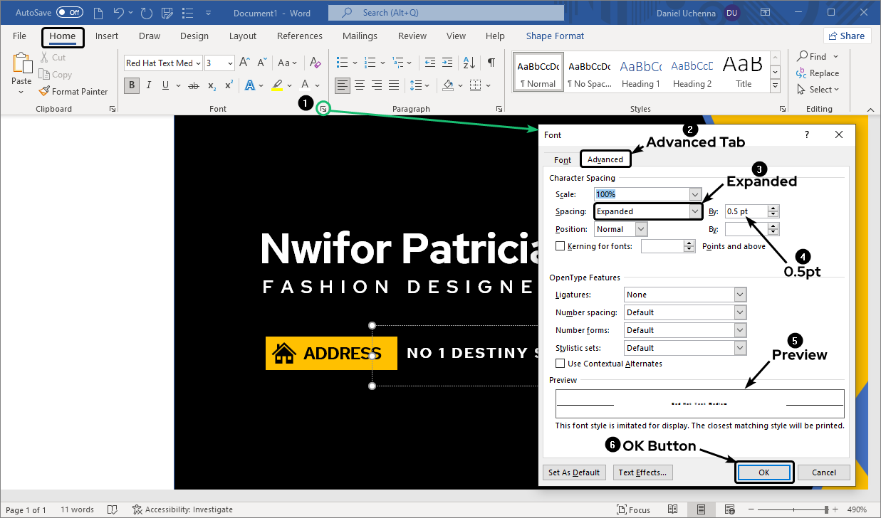The height and width of the screenshot is (518, 881).
Task: Switch to the Advanced tab
Action: pyautogui.click(x=605, y=159)
